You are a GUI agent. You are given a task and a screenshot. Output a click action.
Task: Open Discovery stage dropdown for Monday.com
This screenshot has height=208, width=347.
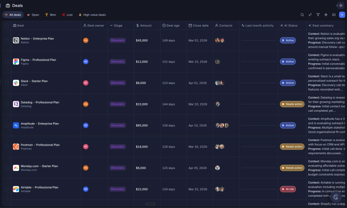(x=118, y=168)
